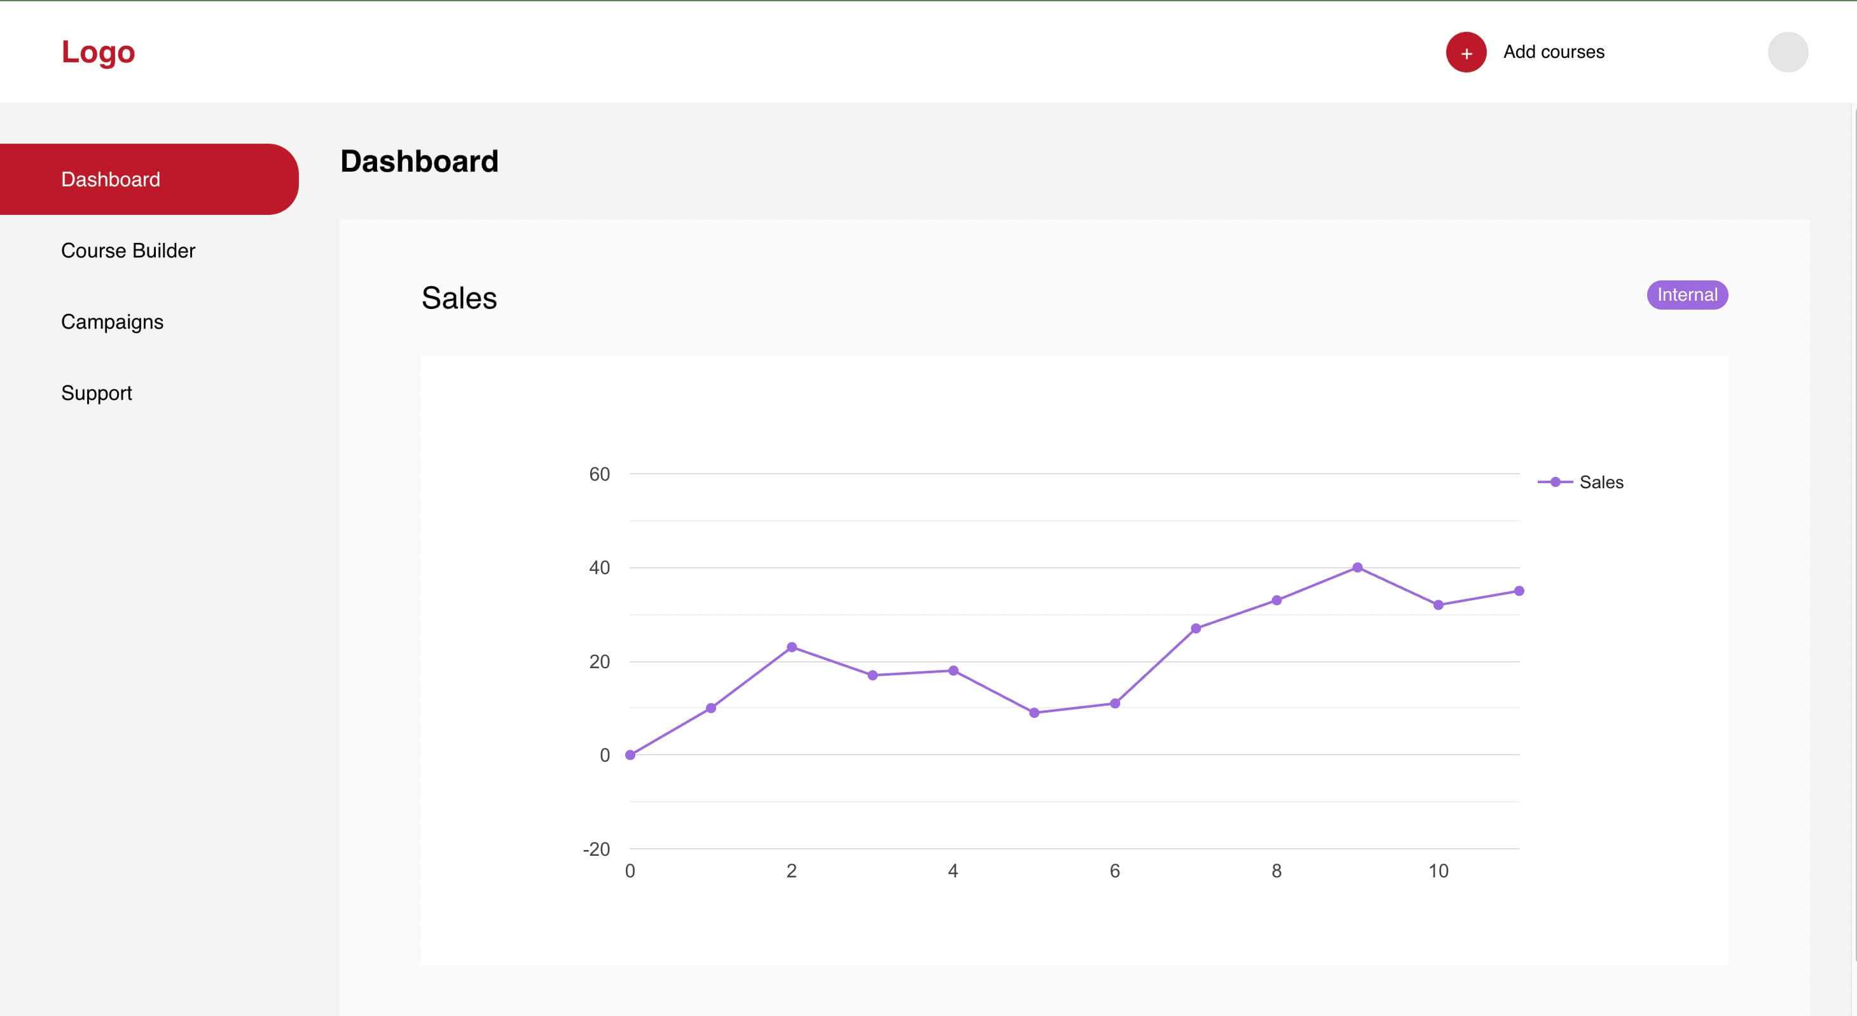This screenshot has width=1857, height=1016.
Task: Go to Course Builder in sidebar
Action: [128, 251]
